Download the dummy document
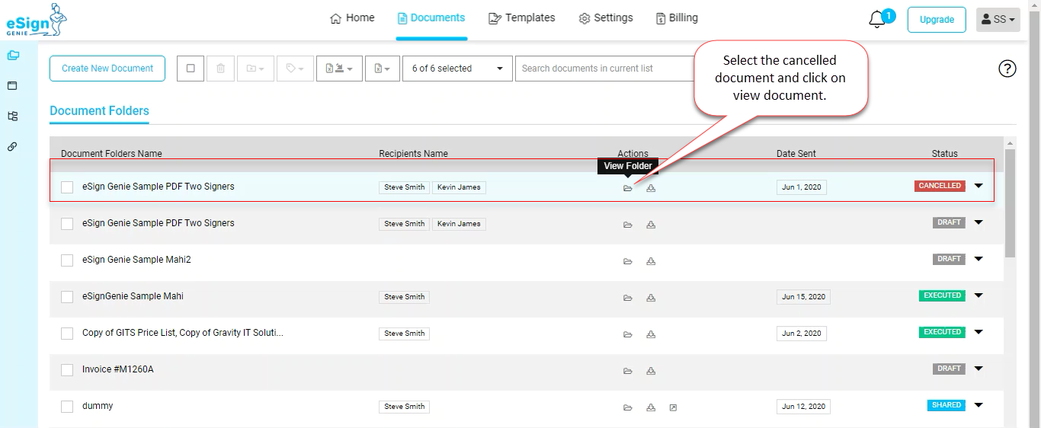Image resolution: width=1041 pixels, height=428 pixels. point(651,407)
